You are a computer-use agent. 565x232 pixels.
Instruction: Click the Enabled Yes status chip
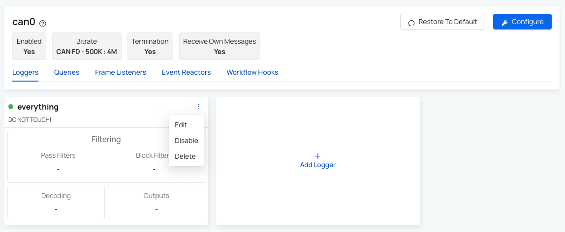[29, 46]
